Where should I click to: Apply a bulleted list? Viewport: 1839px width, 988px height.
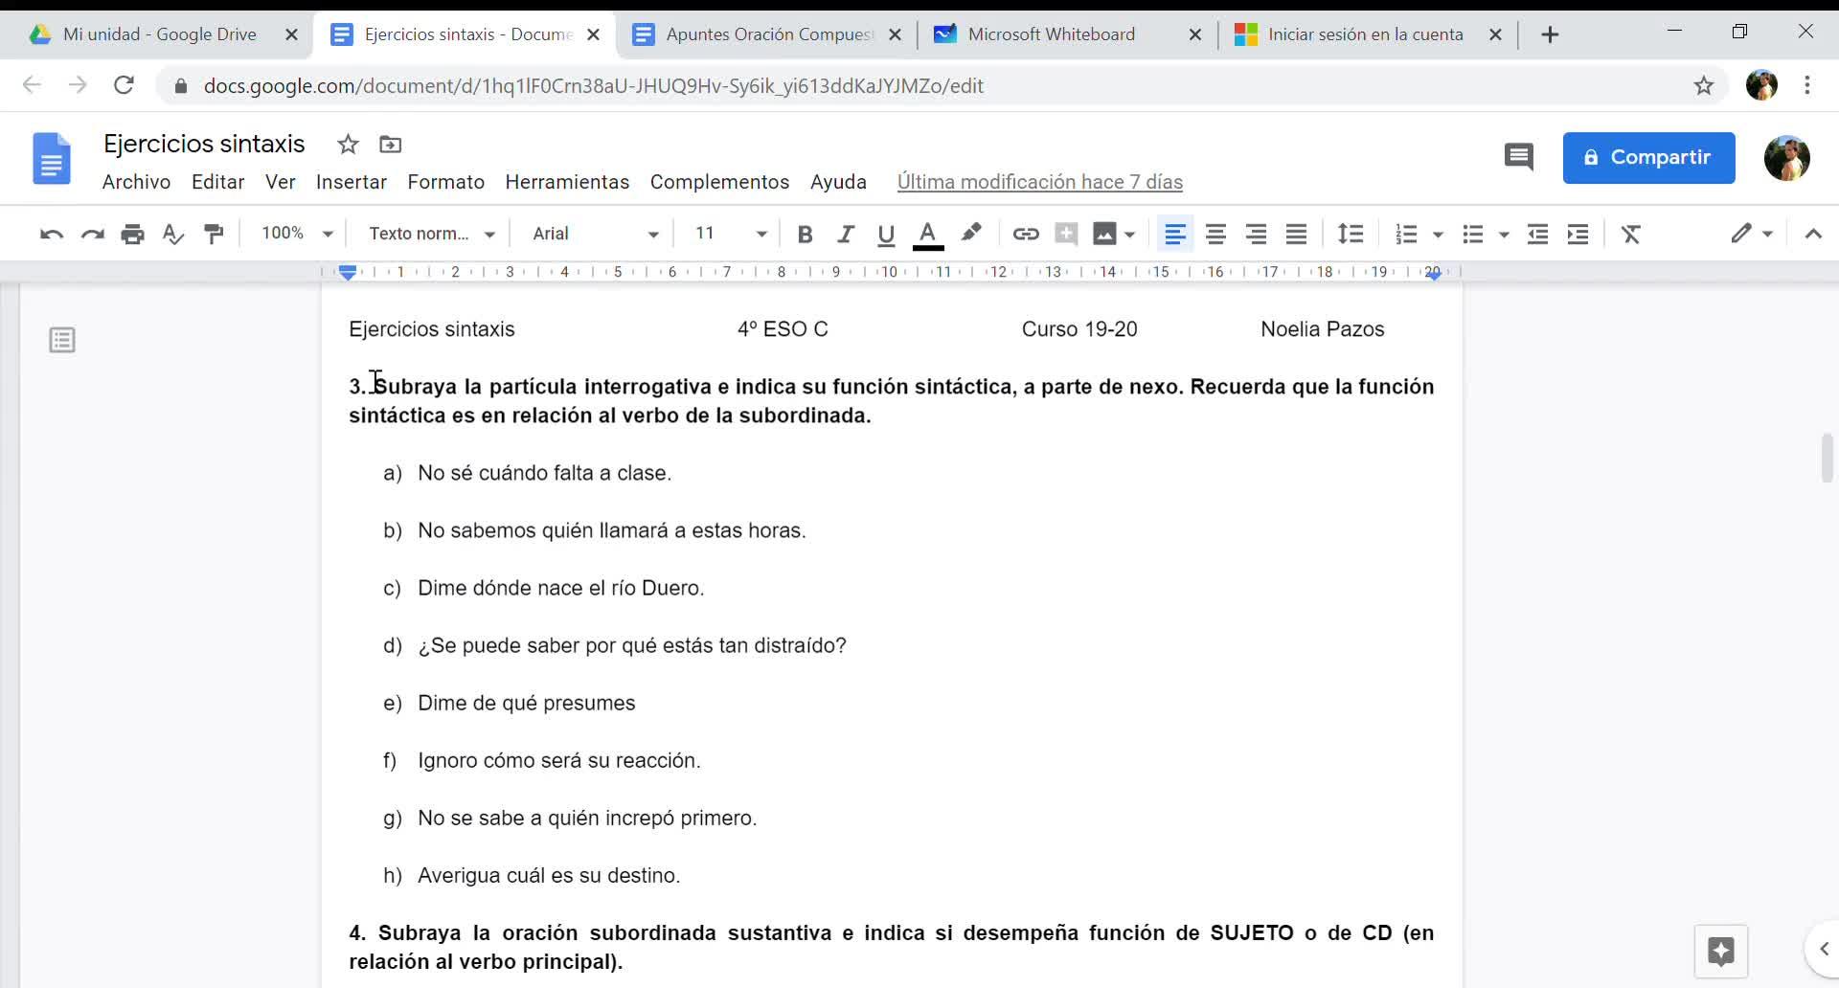point(1473,234)
